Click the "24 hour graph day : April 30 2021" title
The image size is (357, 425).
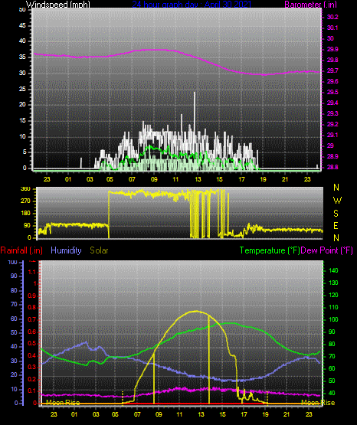click(192, 5)
